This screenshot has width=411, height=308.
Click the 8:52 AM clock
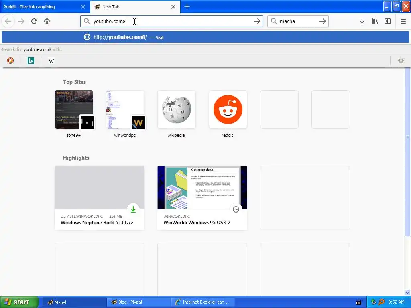pyautogui.click(x=396, y=302)
